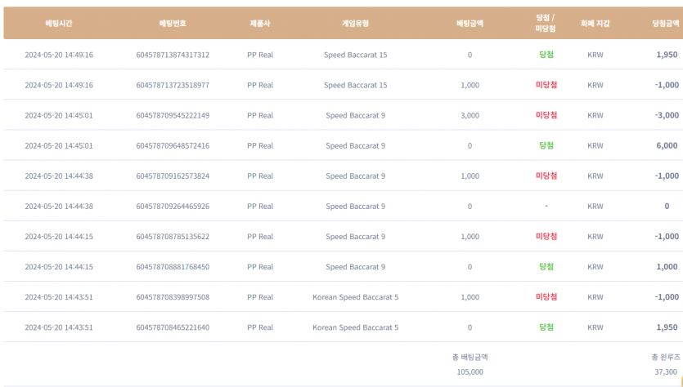683x387 pixels.
Task: Select bet number 604578708785135622
Action: click(173, 237)
